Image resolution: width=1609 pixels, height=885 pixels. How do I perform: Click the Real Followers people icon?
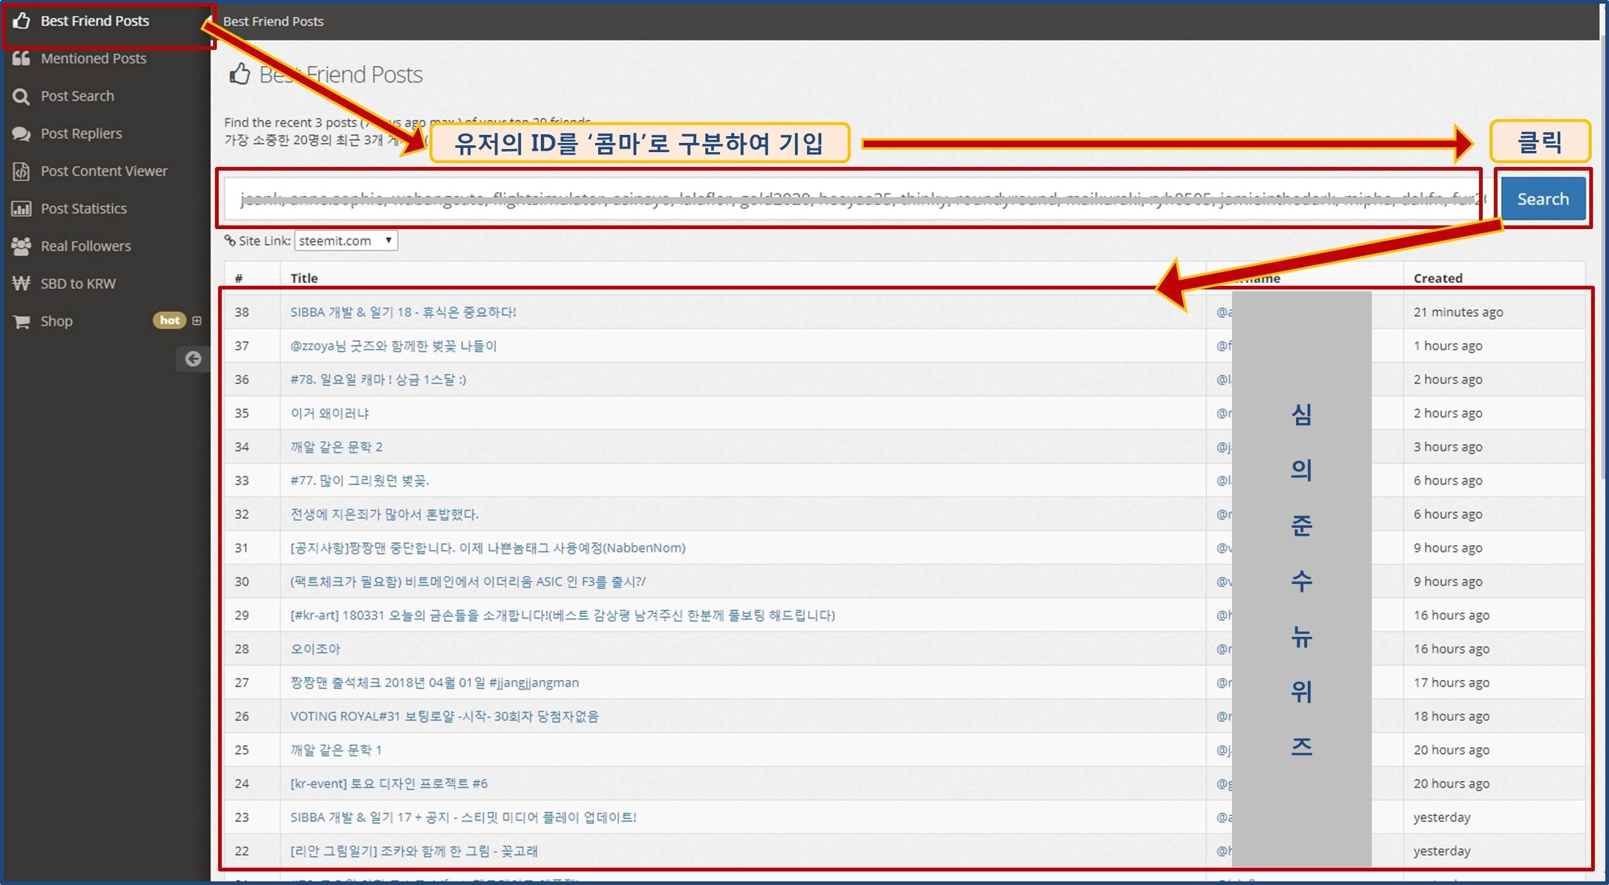pyautogui.click(x=21, y=246)
